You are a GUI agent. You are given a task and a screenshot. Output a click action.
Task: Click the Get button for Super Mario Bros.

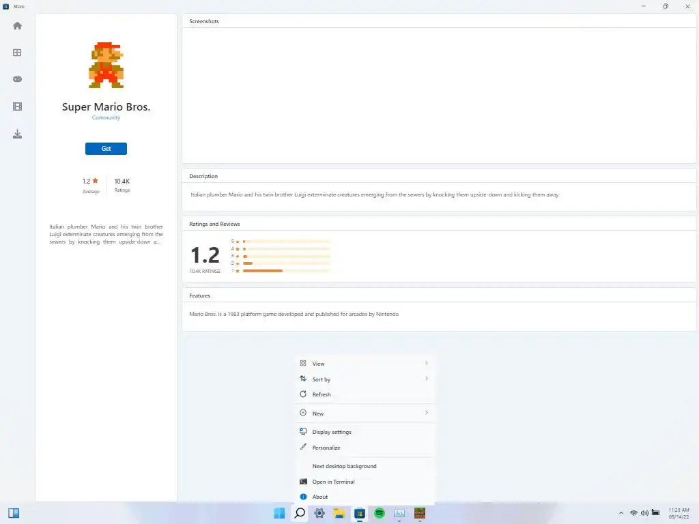pos(106,148)
